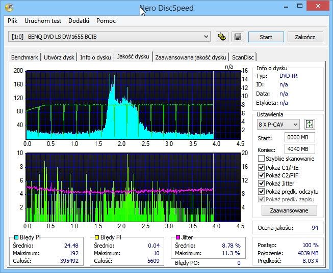Uncheck Pokaż prędk. odczytu checkbox
Image resolution: width=333 pixels, height=273 pixels.
coord(261,192)
